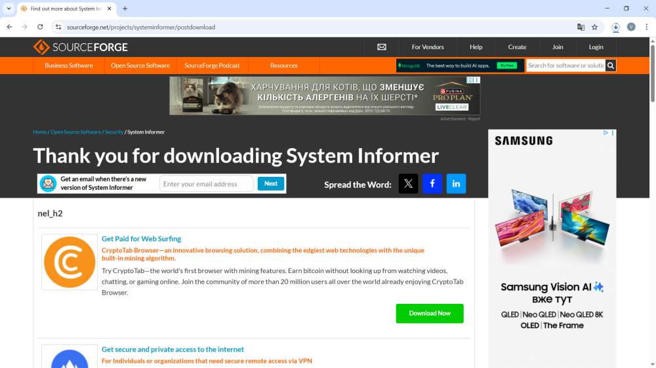The image size is (656, 368).
Task: Open a new browser tab
Action: [125, 9]
